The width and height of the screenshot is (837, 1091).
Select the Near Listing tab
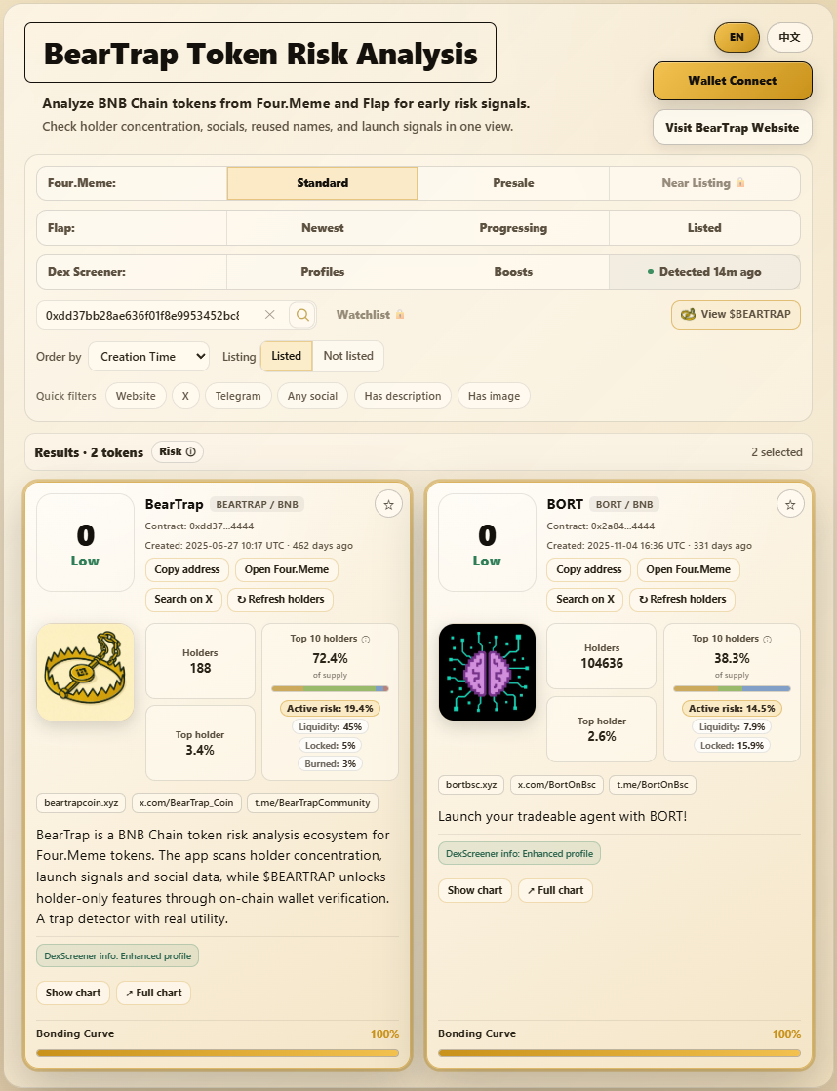(x=704, y=183)
